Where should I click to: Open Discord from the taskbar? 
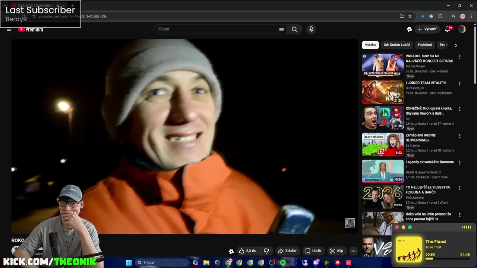coord(316,263)
